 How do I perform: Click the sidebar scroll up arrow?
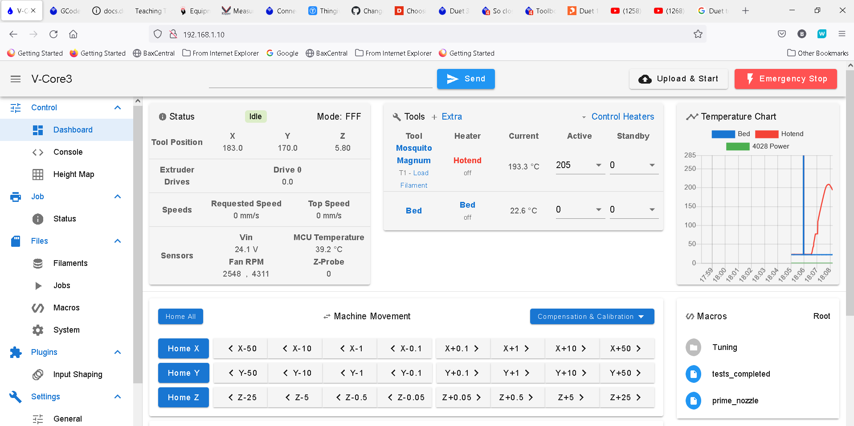point(138,101)
